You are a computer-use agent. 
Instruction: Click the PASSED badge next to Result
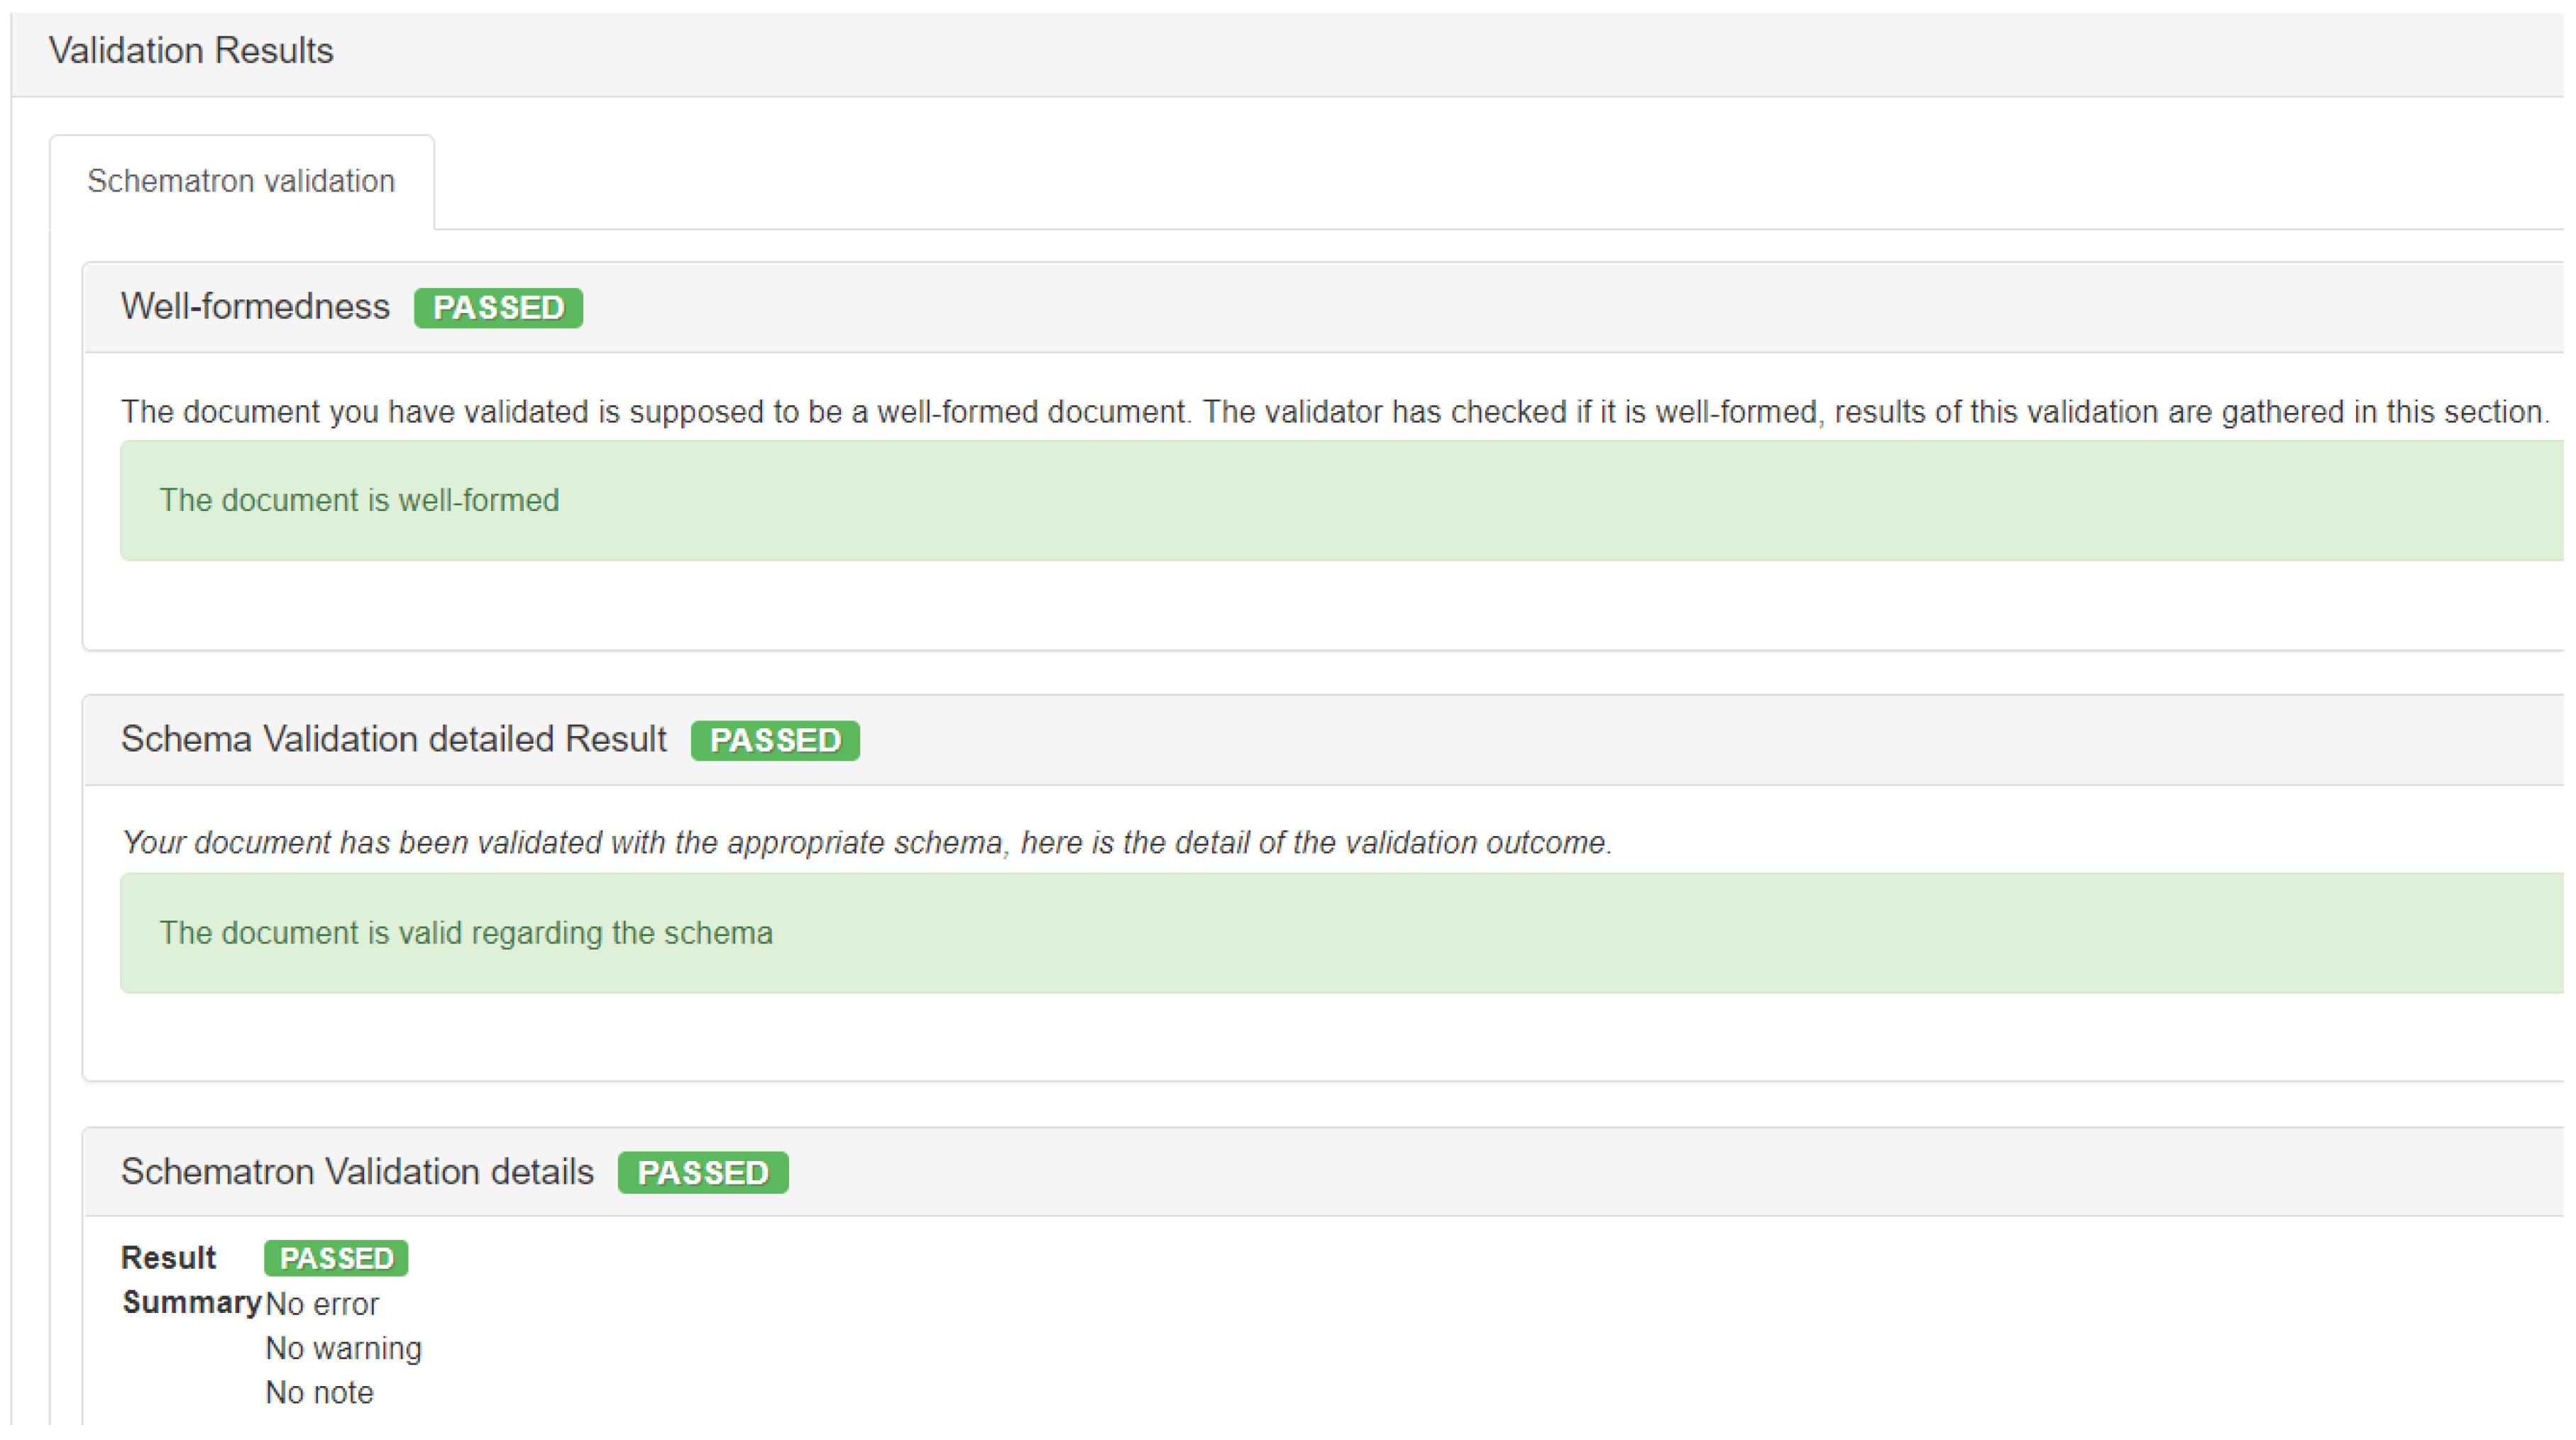pyautogui.click(x=336, y=1258)
